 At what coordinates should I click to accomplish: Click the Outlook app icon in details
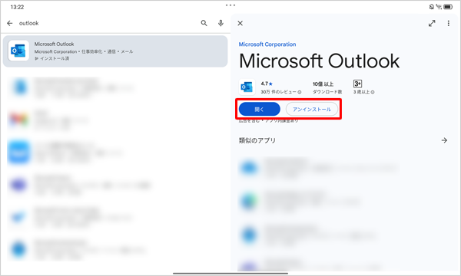[x=247, y=87]
